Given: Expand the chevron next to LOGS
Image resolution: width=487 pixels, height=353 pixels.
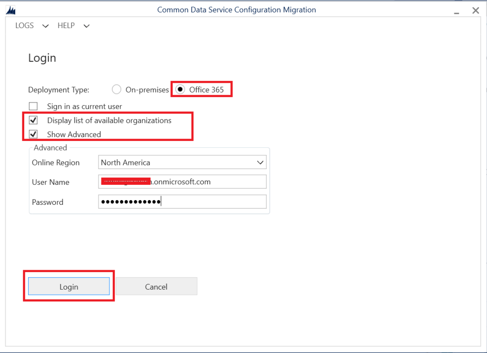Looking at the screenshot, I should (x=46, y=26).
